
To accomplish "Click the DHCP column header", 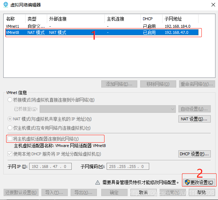I will 152,19.
